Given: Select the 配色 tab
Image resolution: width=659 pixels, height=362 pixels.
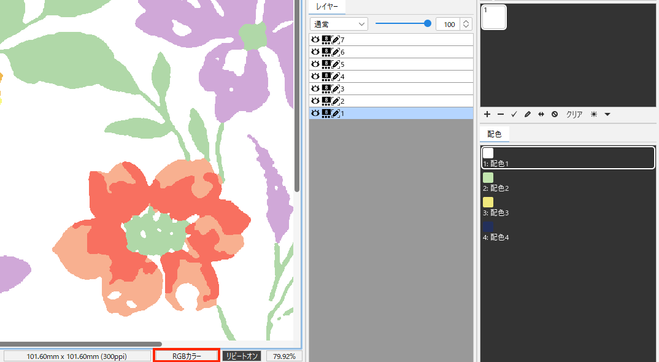Looking at the screenshot, I should pos(495,134).
